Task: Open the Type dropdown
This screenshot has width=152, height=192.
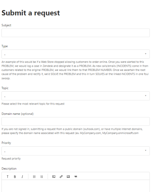Action: [76, 54]
